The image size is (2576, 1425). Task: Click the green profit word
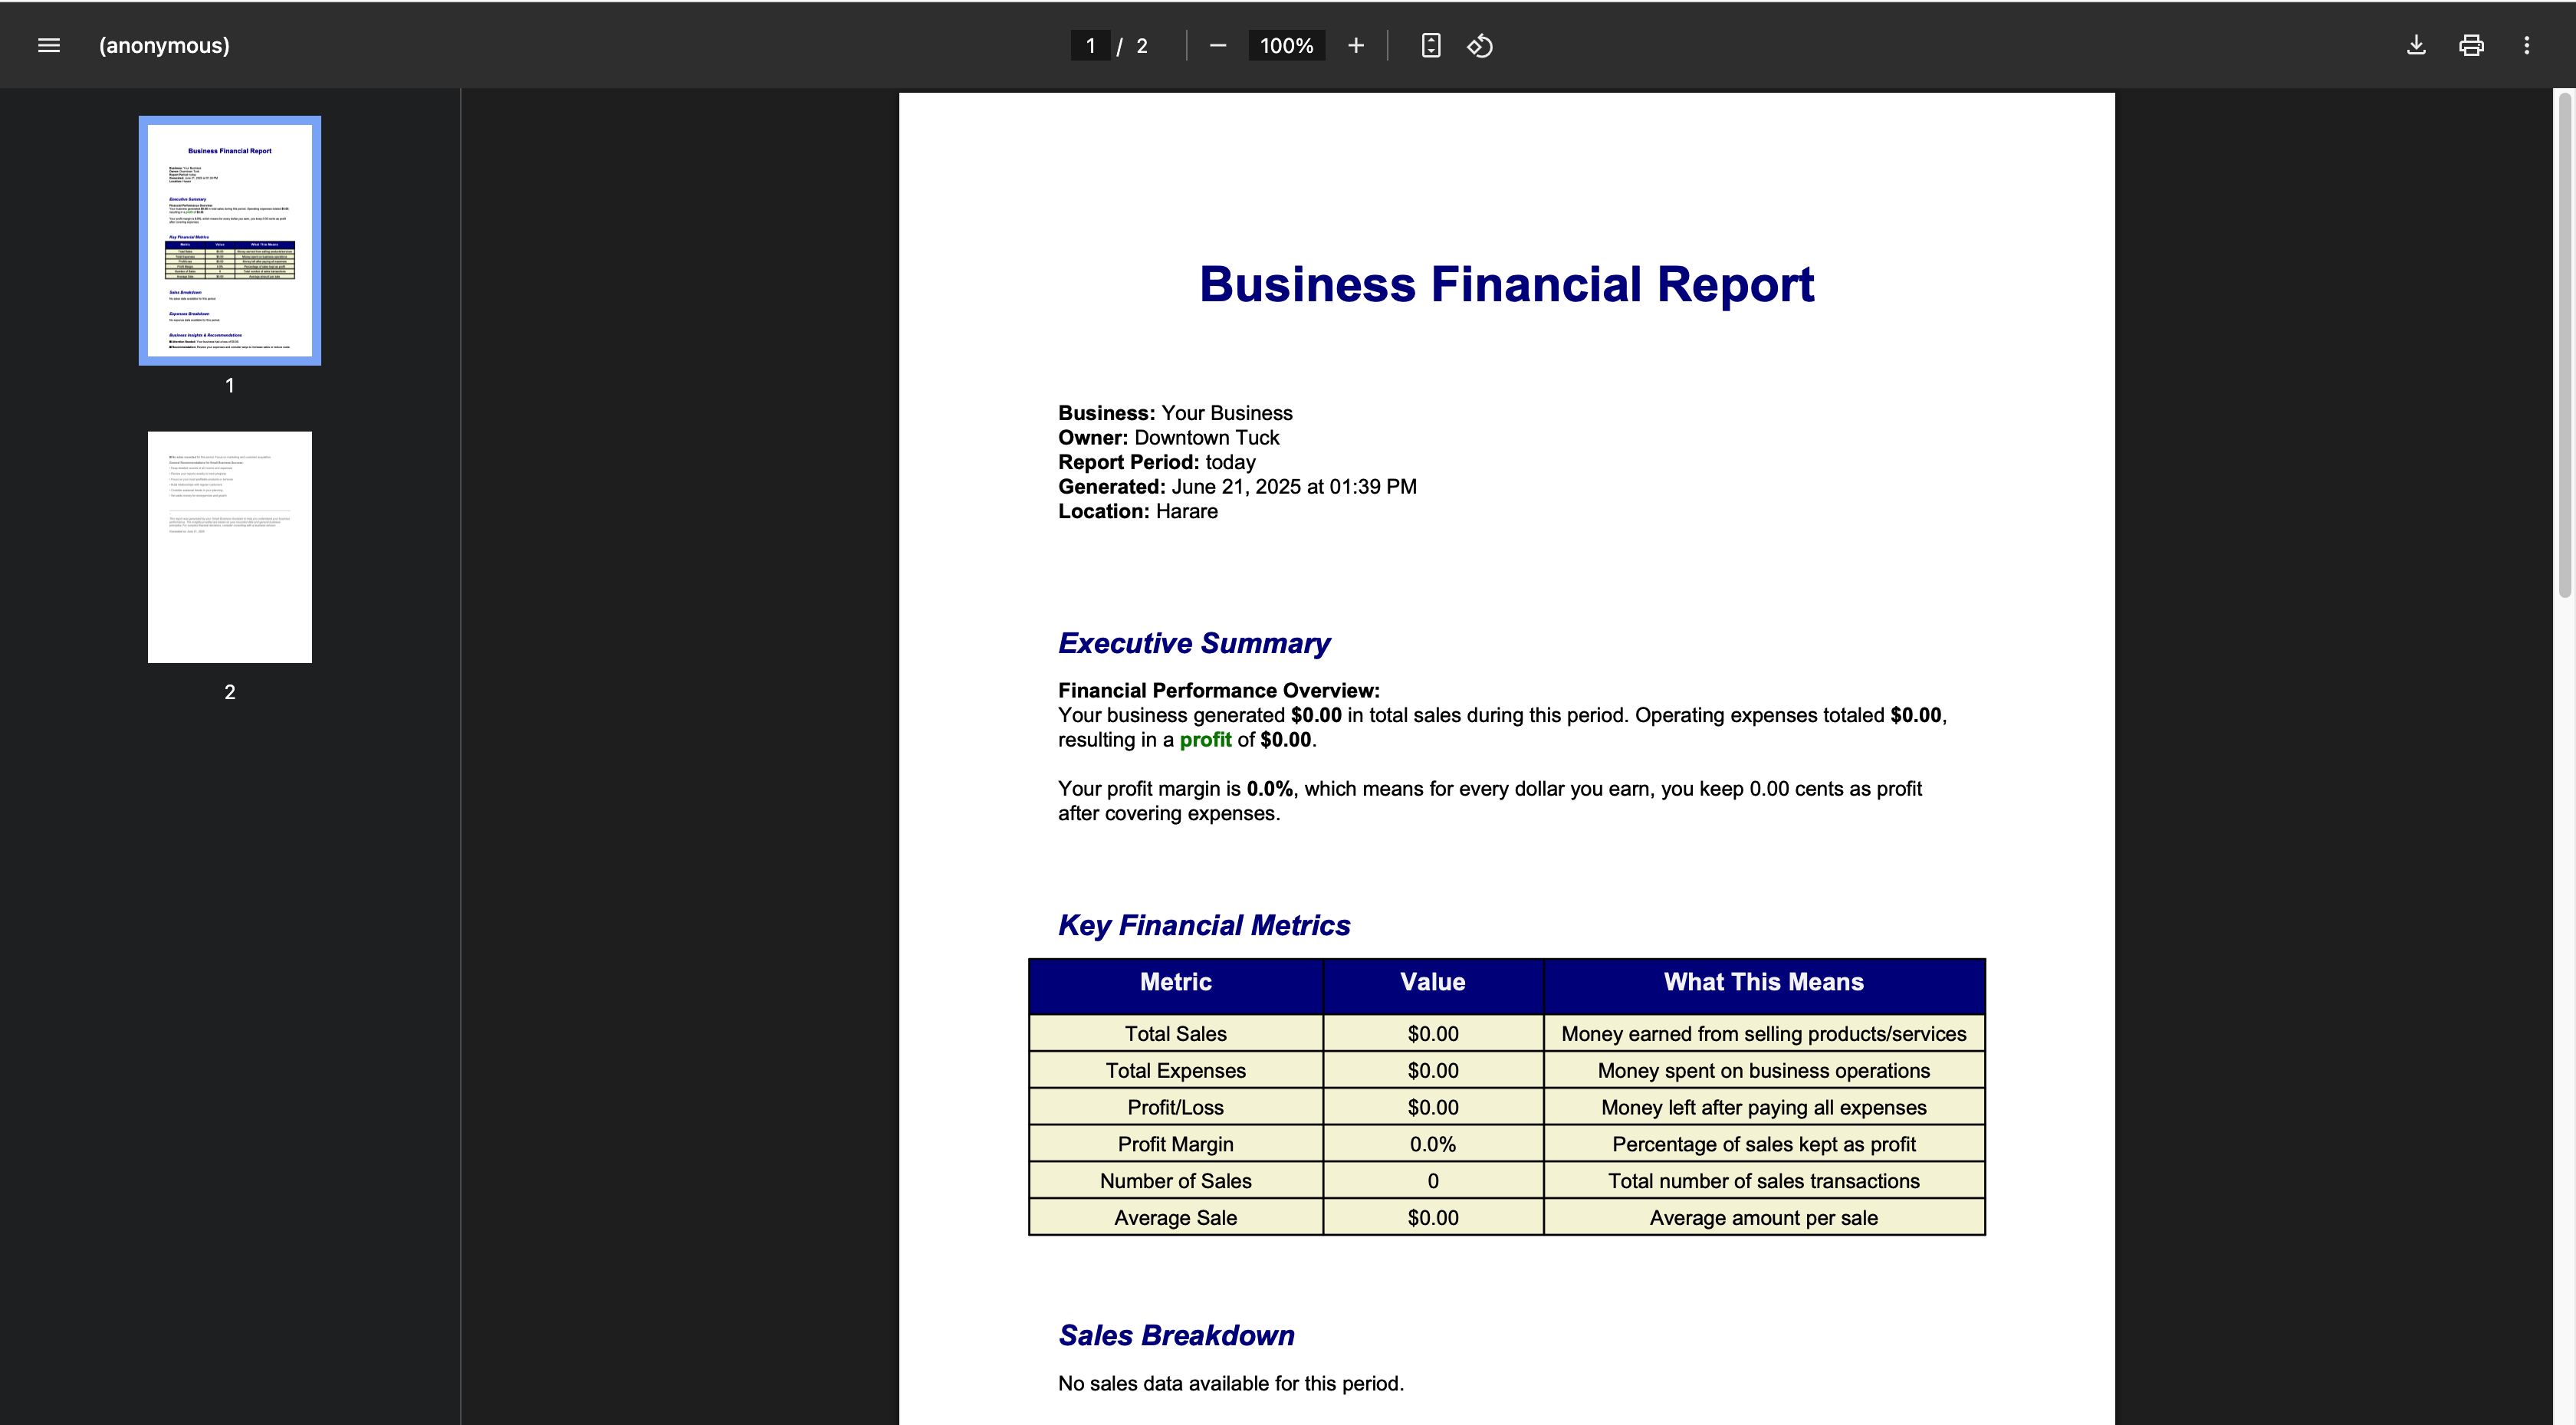tap(1205, 740)
